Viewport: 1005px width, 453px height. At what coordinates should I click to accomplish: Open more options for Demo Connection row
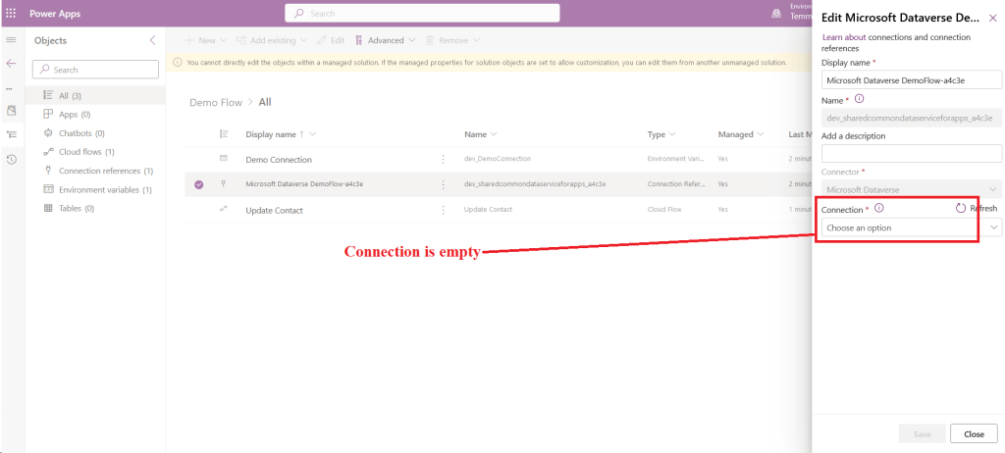click(x=443, y=159)
